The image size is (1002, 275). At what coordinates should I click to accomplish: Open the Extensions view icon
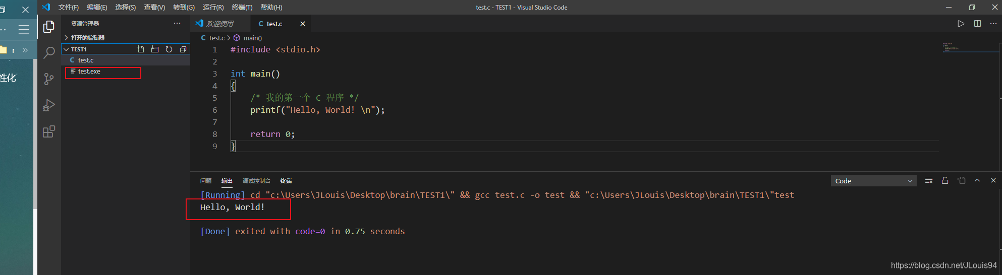(x=49, y=131)
